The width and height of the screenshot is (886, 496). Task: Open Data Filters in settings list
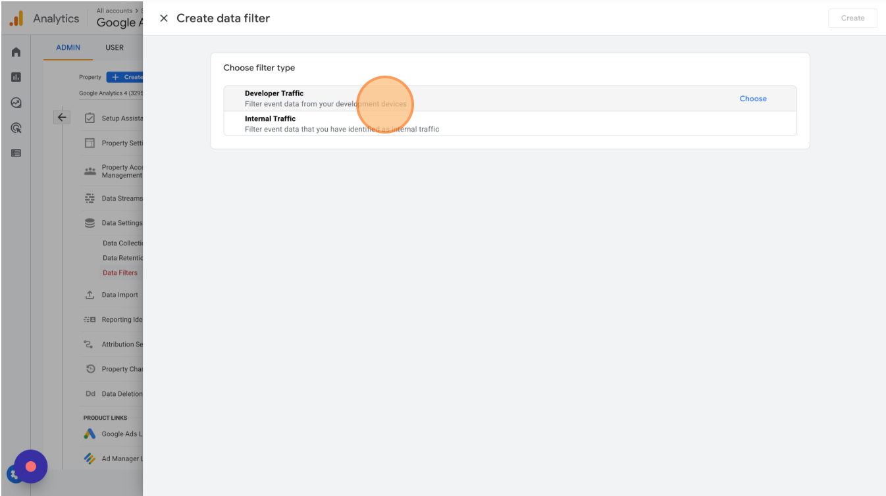point(120,272)
